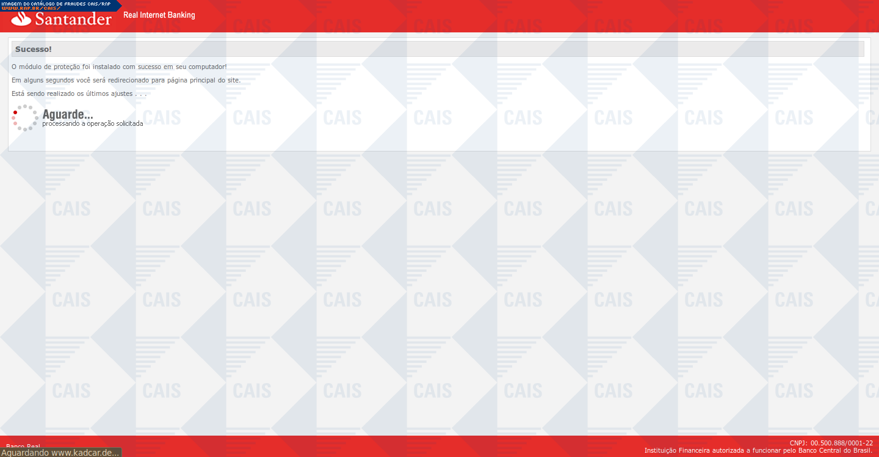This screenshot has width=879, height=457.
Task: Click 'processando a operação solicitada' text
Action: pyautogui.click(x=92, y=123)
